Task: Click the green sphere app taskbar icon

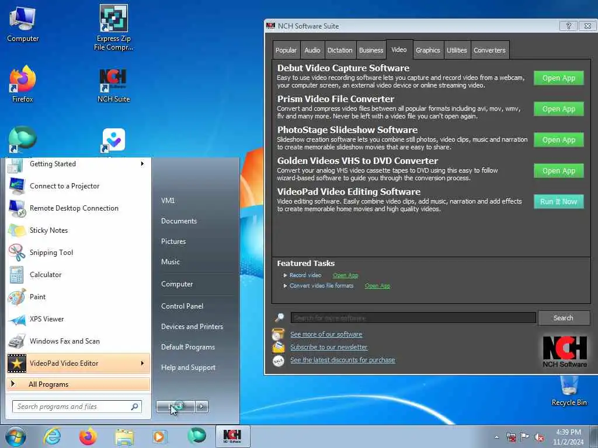Action: click(196, 436)
